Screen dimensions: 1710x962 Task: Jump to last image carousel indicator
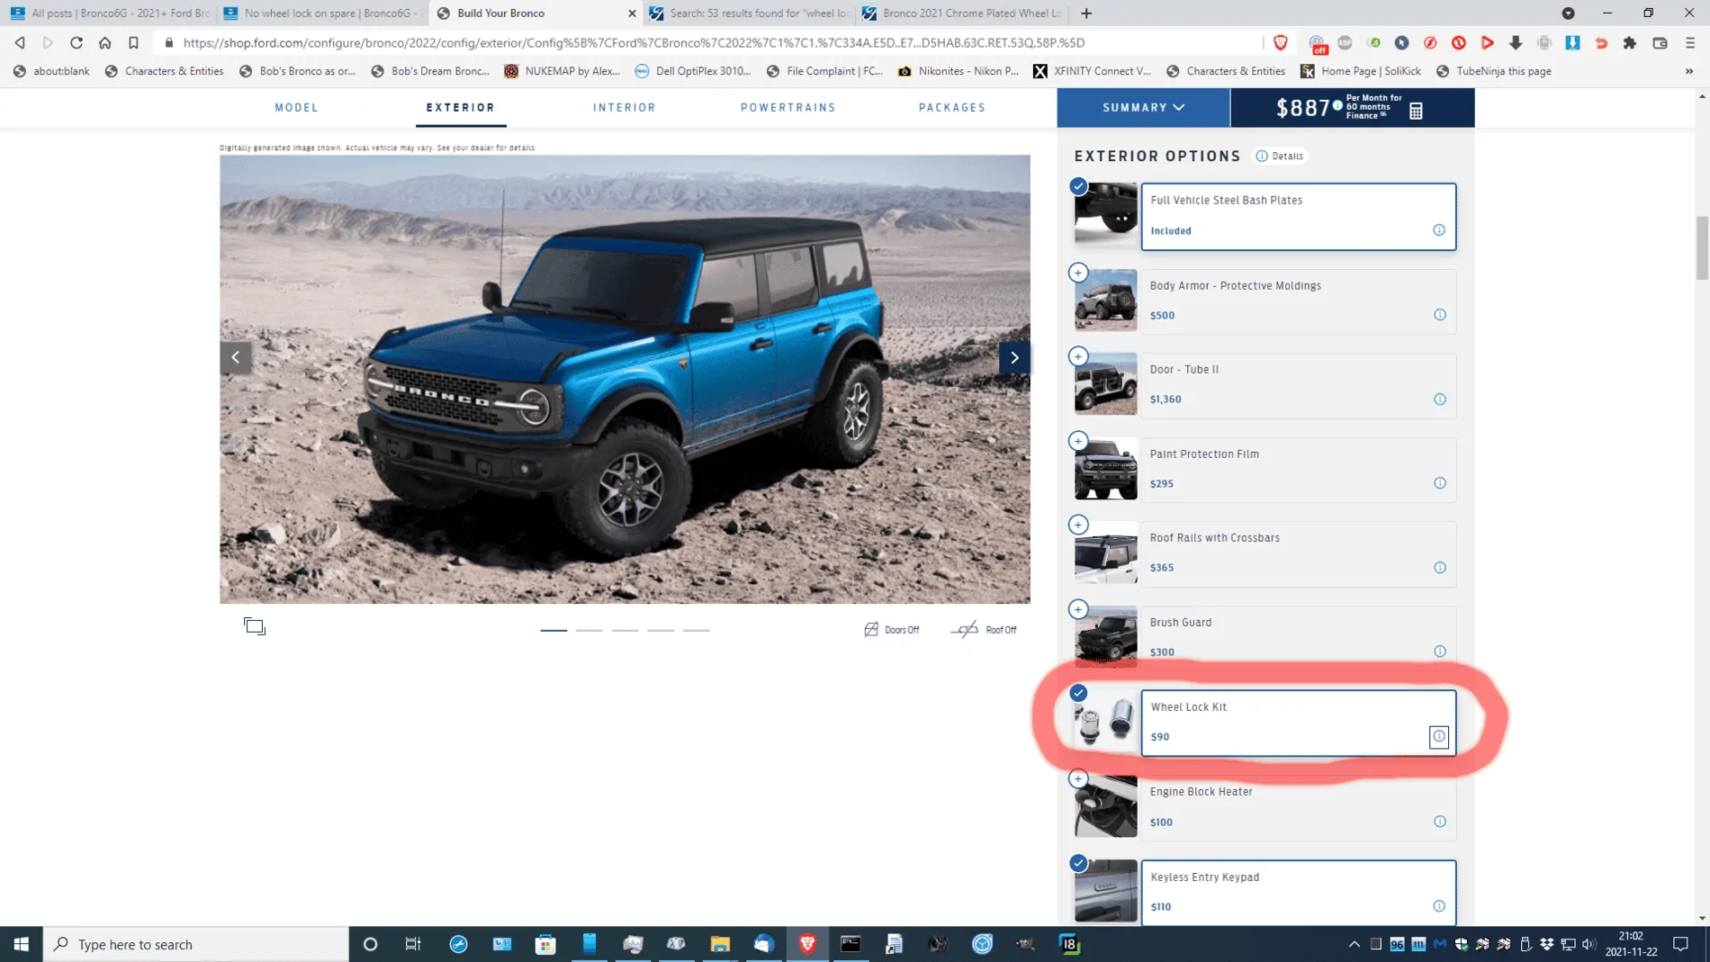(x=697, y=630)
